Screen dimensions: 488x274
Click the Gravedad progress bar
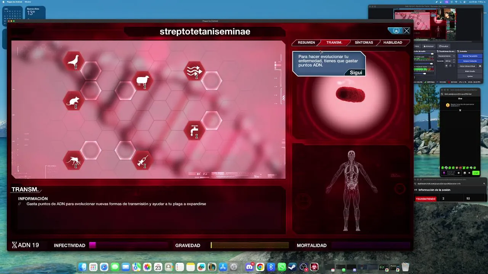click(x=250, y=245)
